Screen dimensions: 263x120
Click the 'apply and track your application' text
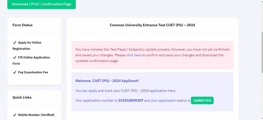click(x=126, y=91)
